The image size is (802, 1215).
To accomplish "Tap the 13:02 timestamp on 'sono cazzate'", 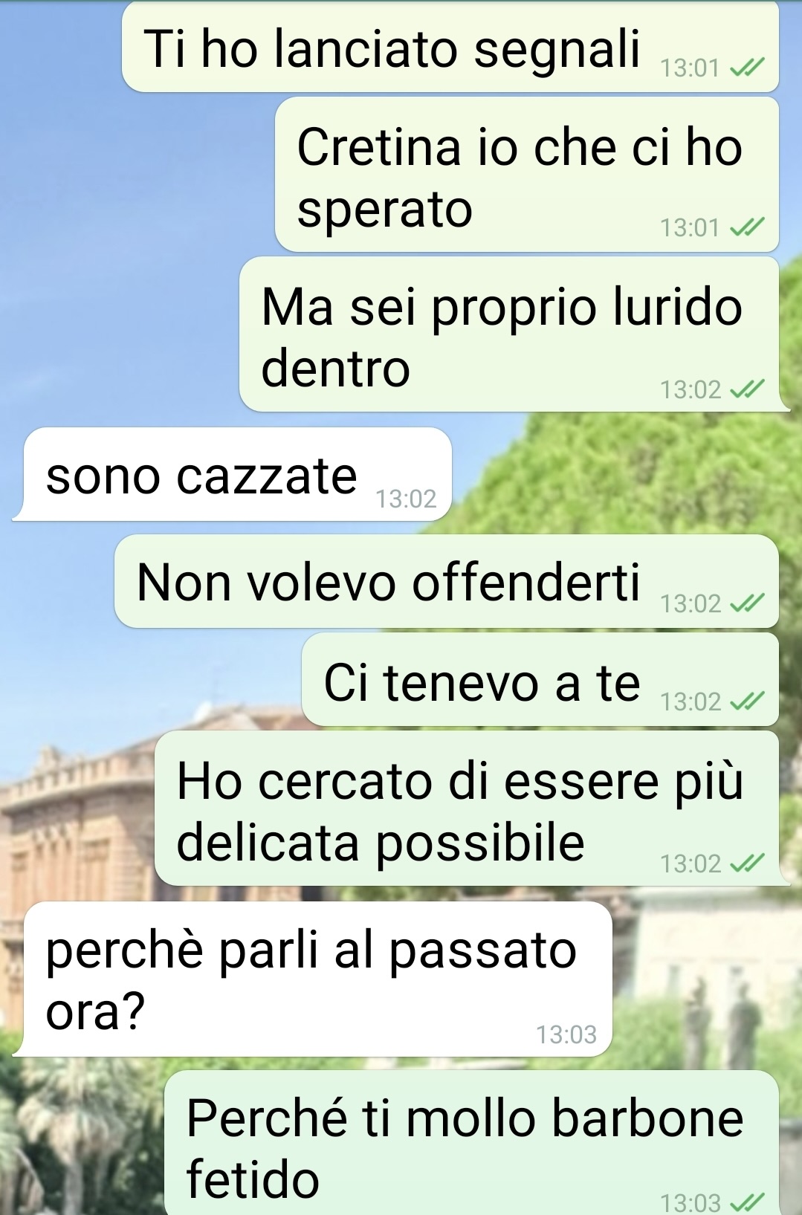I will click(406, 499).
